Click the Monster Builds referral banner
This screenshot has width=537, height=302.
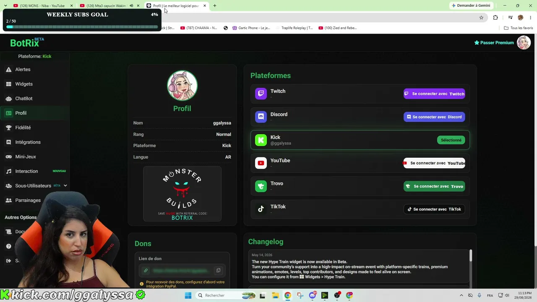click(x=182, y=194)
